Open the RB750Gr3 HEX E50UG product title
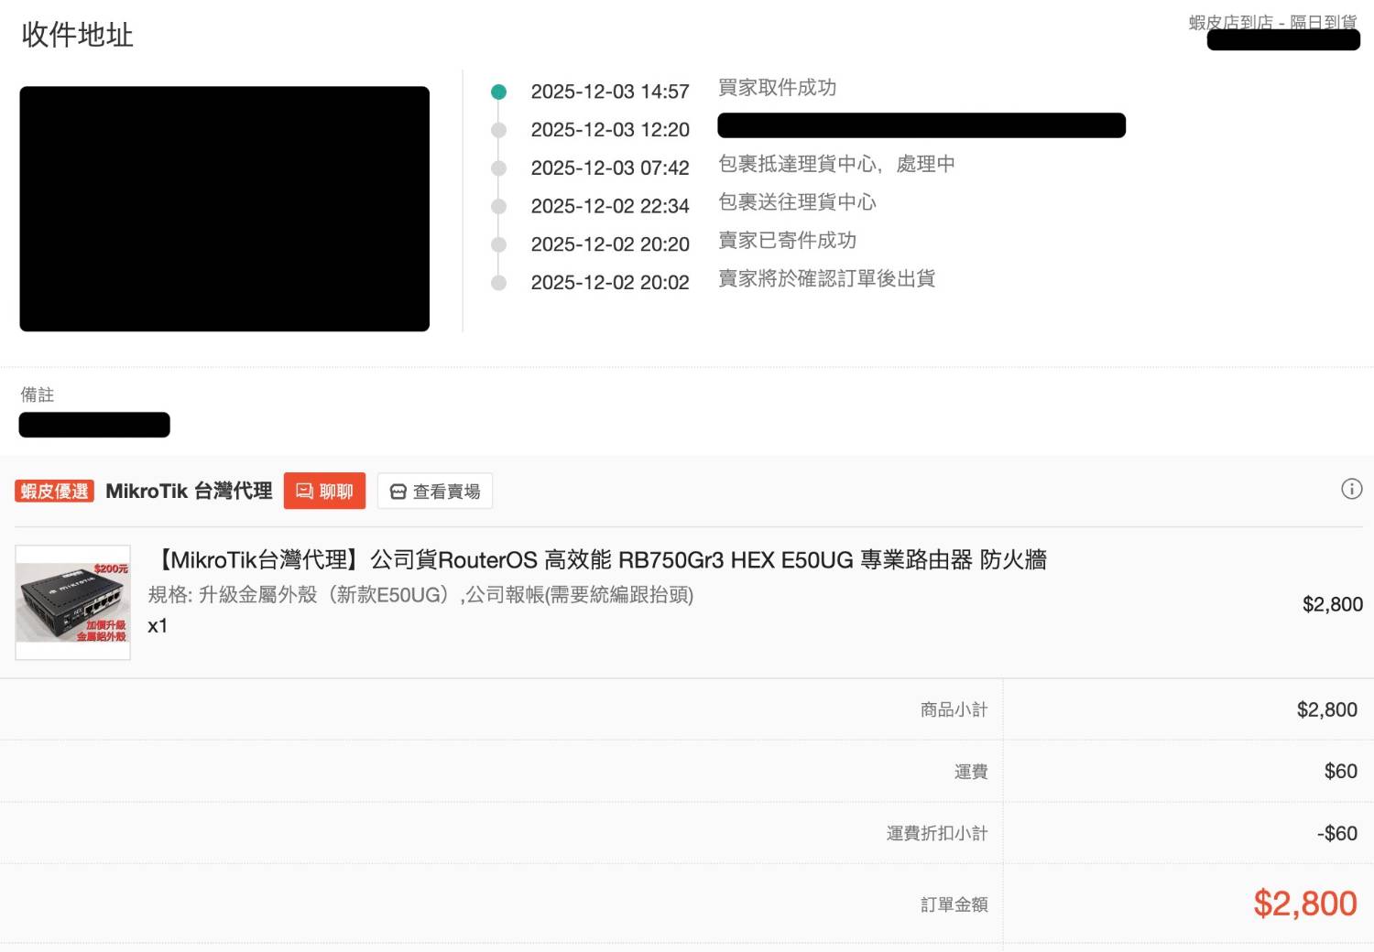1374x952 pixels. [601, 559]
